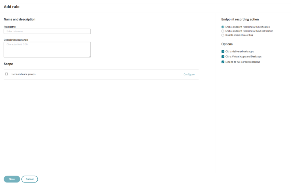This screenshot has height=186, width=291.
Task: Select Enable endpoint recording with notification
Action: [223, 27]
